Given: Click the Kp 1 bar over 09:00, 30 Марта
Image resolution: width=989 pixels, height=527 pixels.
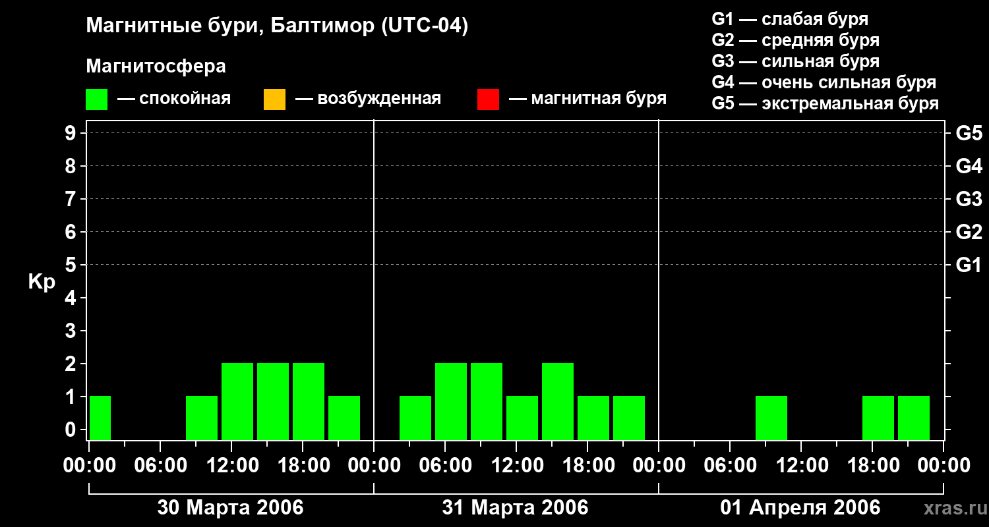Looking at the screenshot, I should [x=202, y=418].
